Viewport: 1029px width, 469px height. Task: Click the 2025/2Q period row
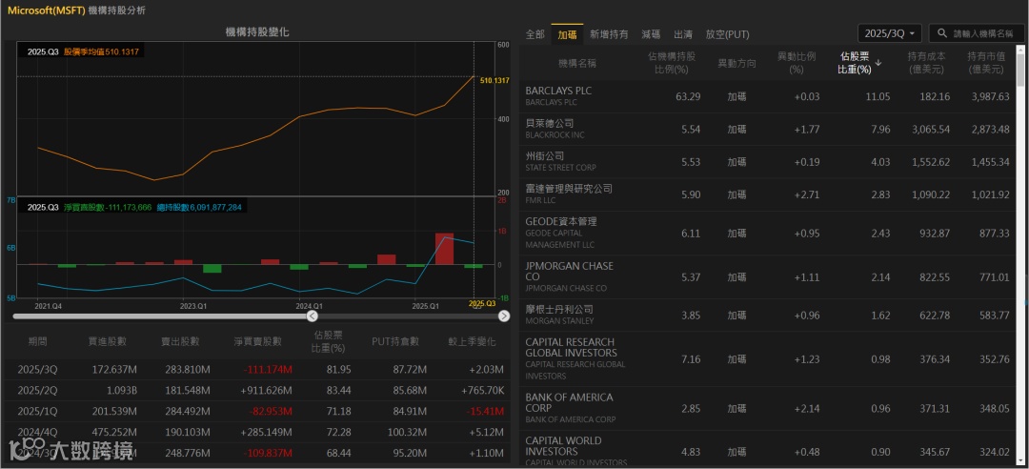(257, 391)
